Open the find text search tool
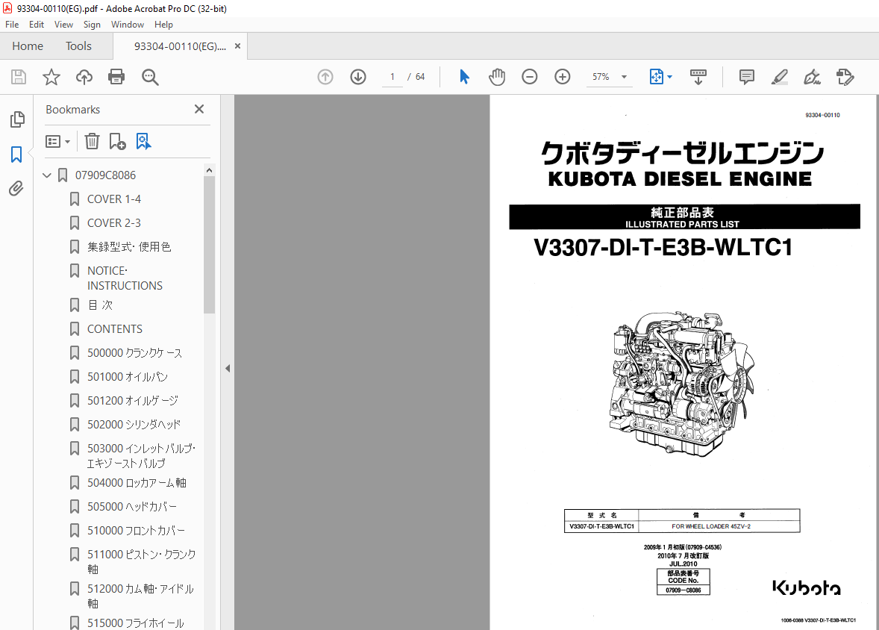879x630 pixels. point(150,77)
